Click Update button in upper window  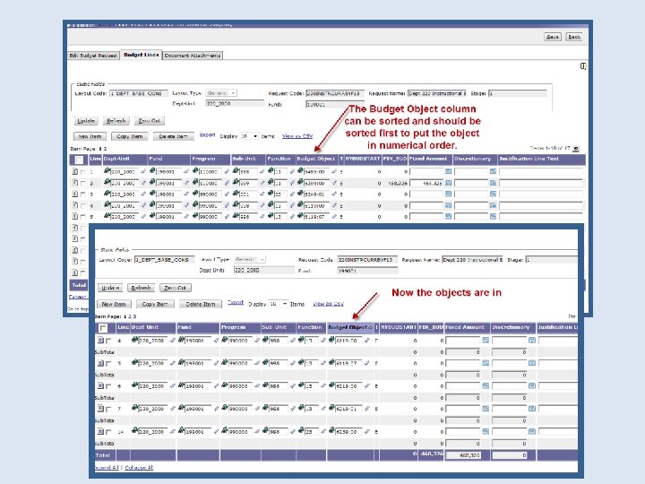pos(86,121)
